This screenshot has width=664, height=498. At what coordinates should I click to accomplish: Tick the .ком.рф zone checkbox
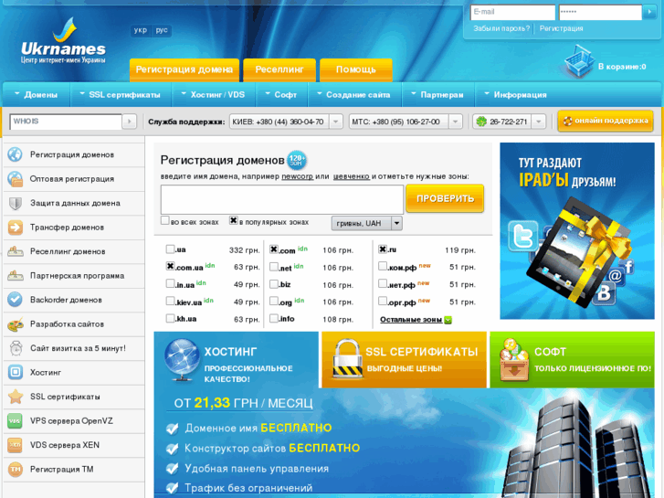pos(383,266)
